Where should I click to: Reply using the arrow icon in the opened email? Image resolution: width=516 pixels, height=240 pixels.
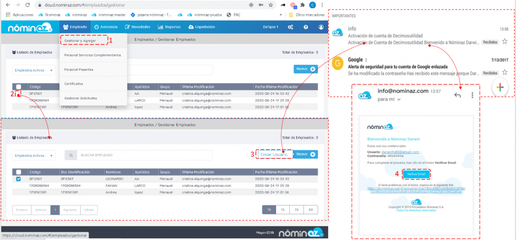click(458, 95)
